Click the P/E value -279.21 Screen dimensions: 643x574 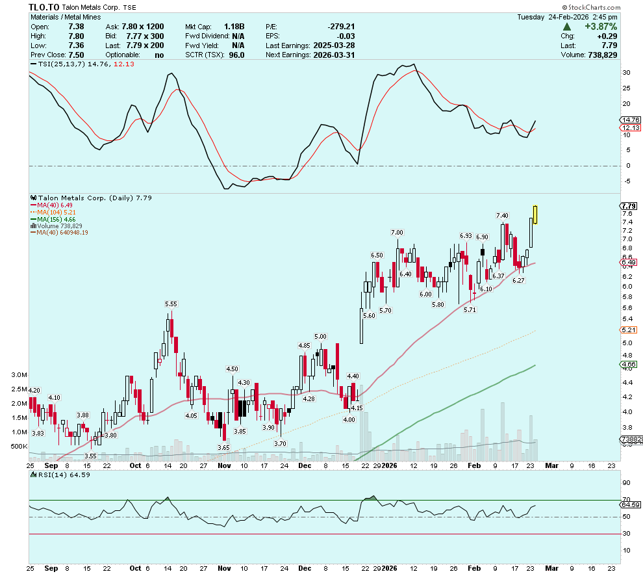coord(341,27)
